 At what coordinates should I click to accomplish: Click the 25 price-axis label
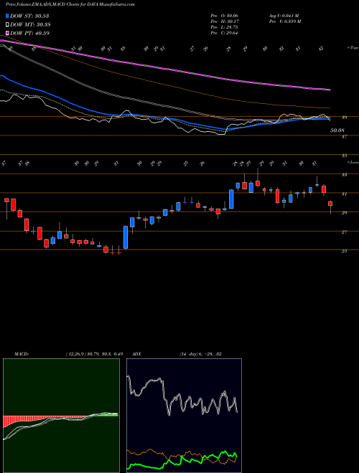[x=344, y=251]
